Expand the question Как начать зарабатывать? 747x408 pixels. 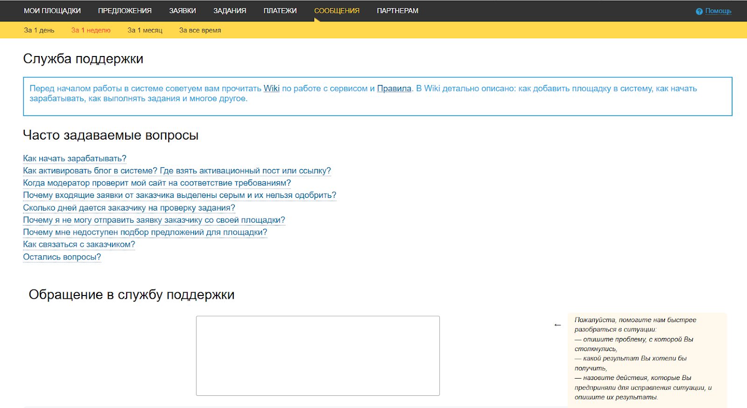(75, 159)
